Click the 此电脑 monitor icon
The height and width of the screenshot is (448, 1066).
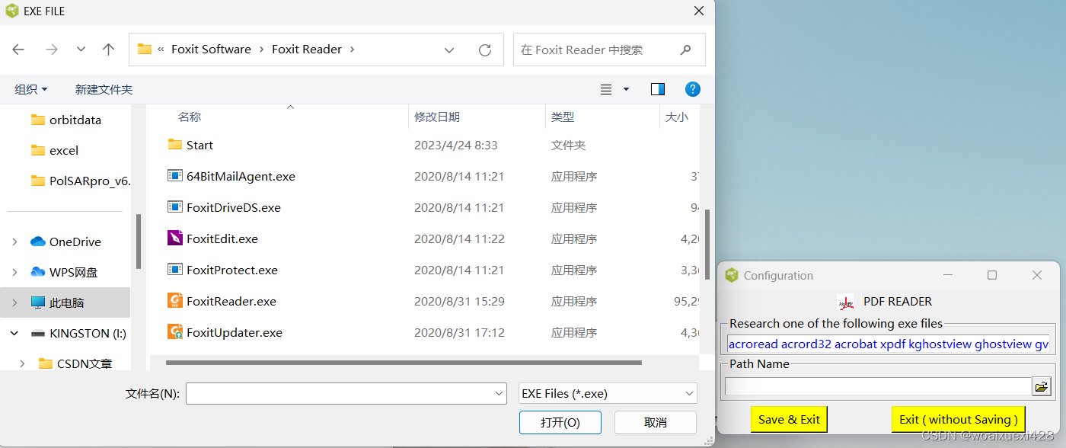pos(38,302)
